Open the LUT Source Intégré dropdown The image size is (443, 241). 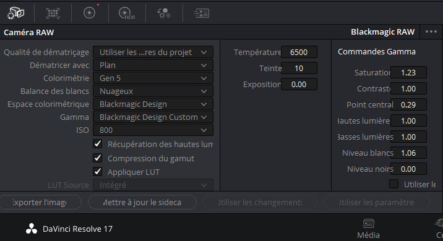click(x=153, y=185)
